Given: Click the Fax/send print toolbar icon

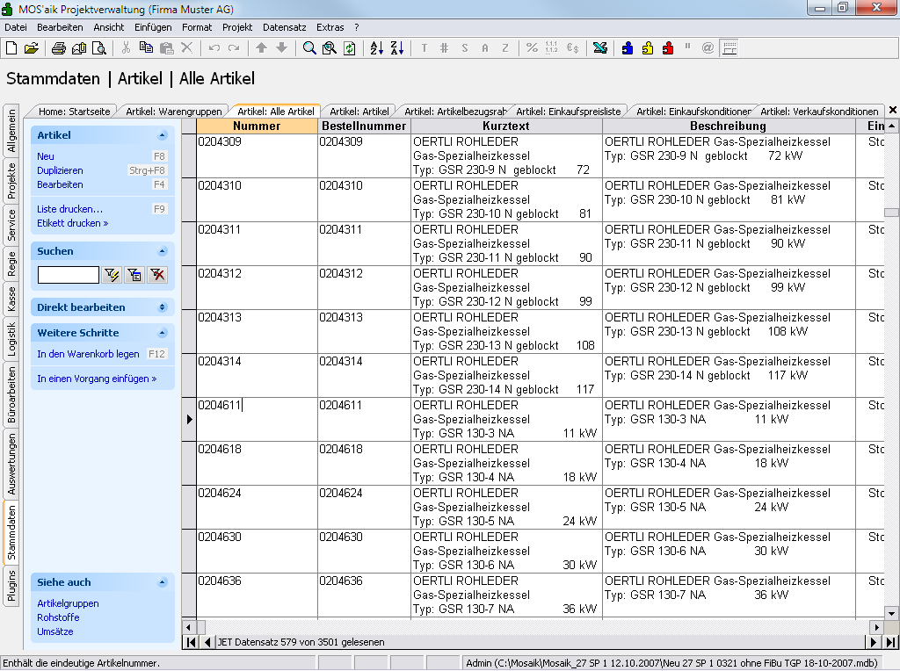Looking at the screenshot, I should point(78,48).
